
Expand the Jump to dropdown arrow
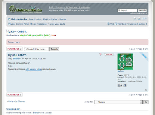(x=141, y=102)
